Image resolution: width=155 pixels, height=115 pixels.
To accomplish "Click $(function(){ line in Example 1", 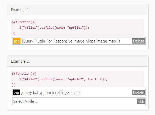I will pos(24,22).
